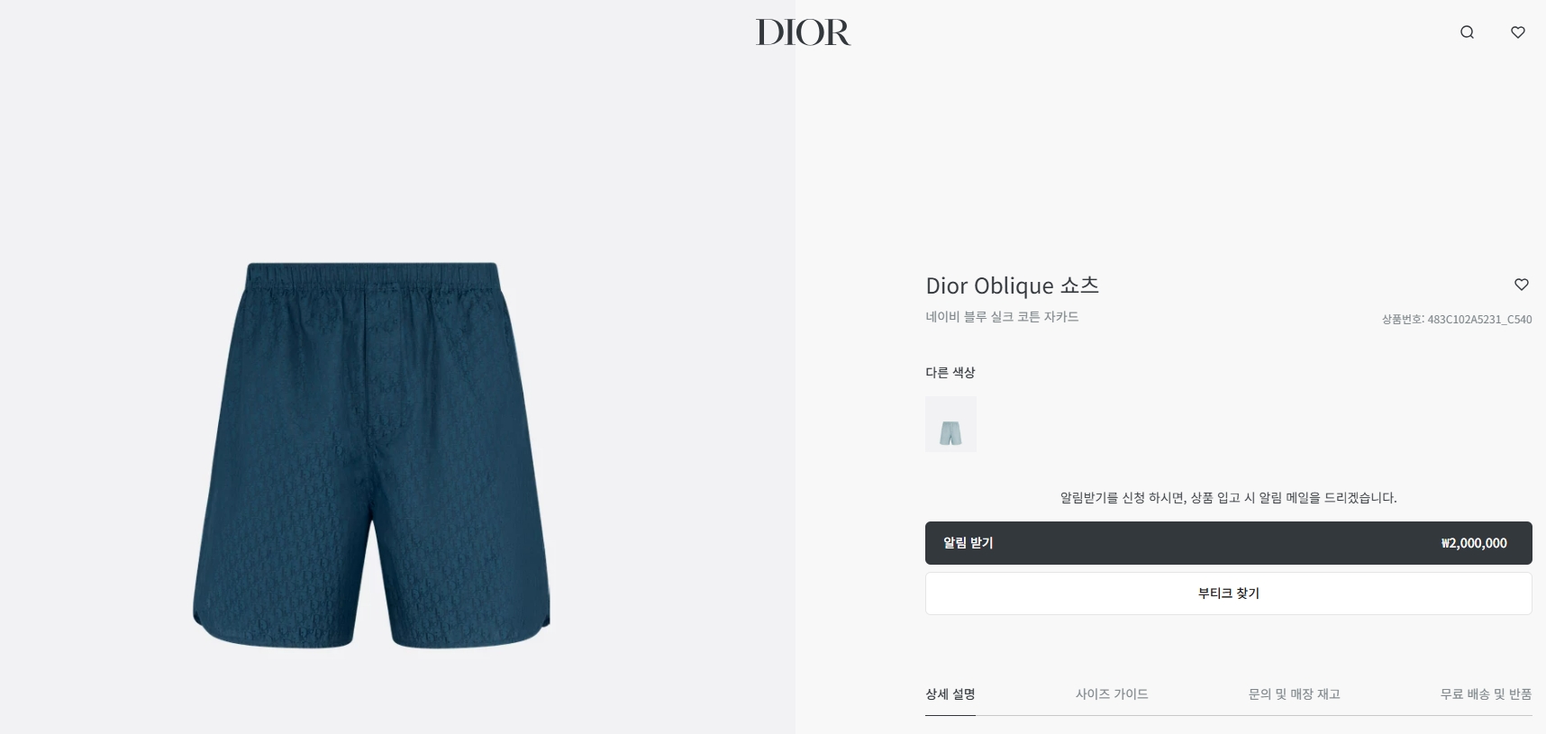The image size is (1546, 734).
Task: Open the wishlist heart in the header
Action: pos(1518,32)
